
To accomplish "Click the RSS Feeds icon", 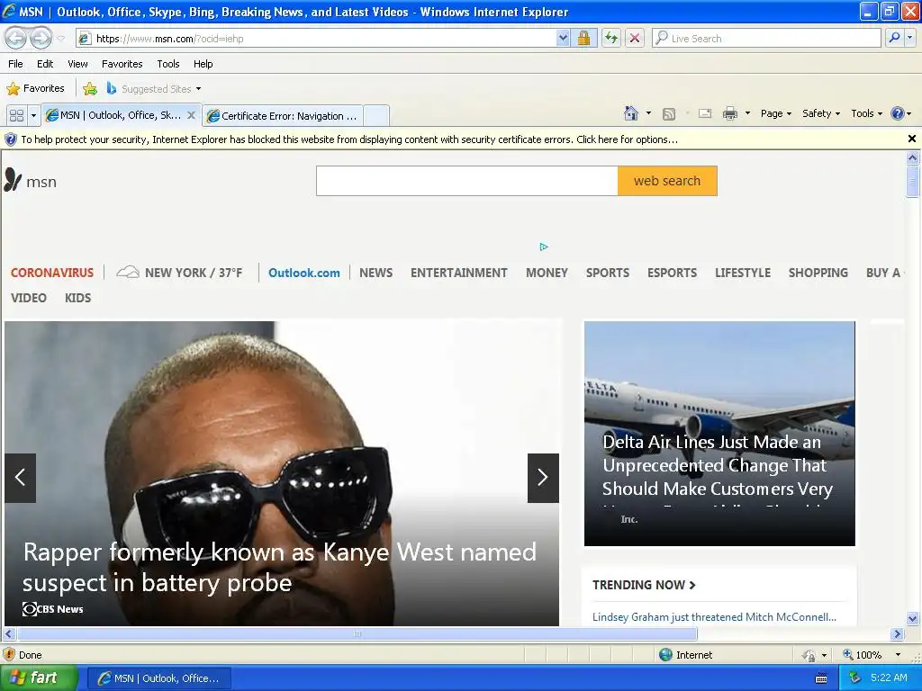I will pyautogui.click(x=669, y=114).
